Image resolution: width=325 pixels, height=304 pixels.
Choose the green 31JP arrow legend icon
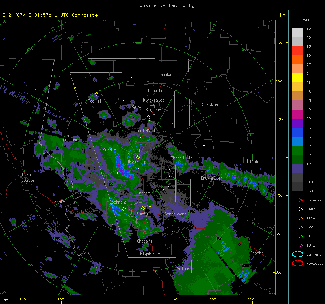point(298,236)
